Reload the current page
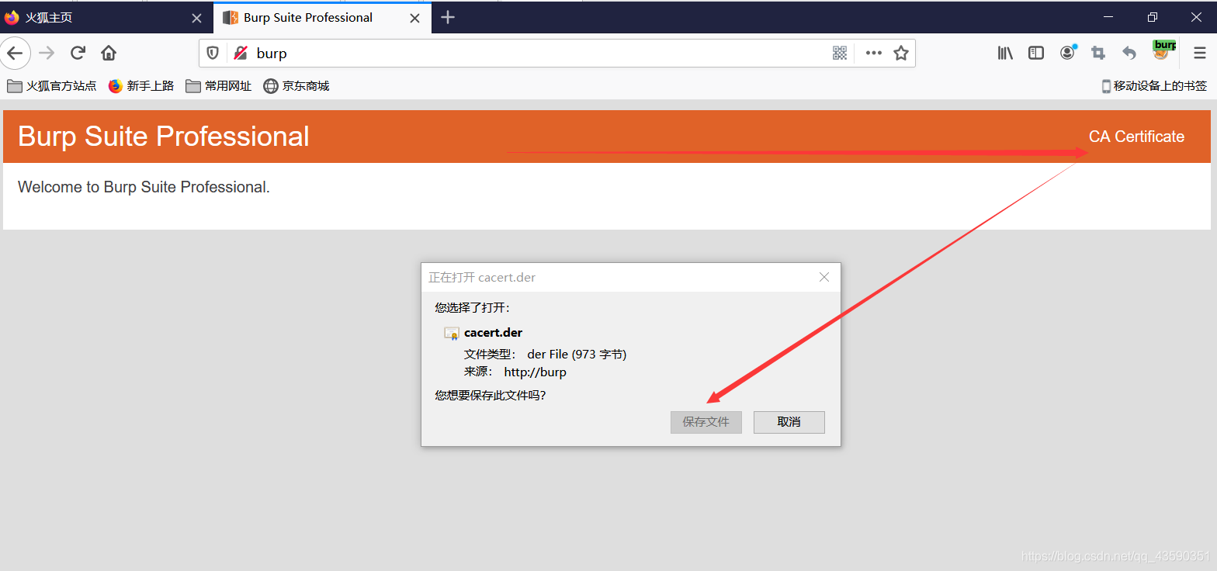 coord(78,53)
